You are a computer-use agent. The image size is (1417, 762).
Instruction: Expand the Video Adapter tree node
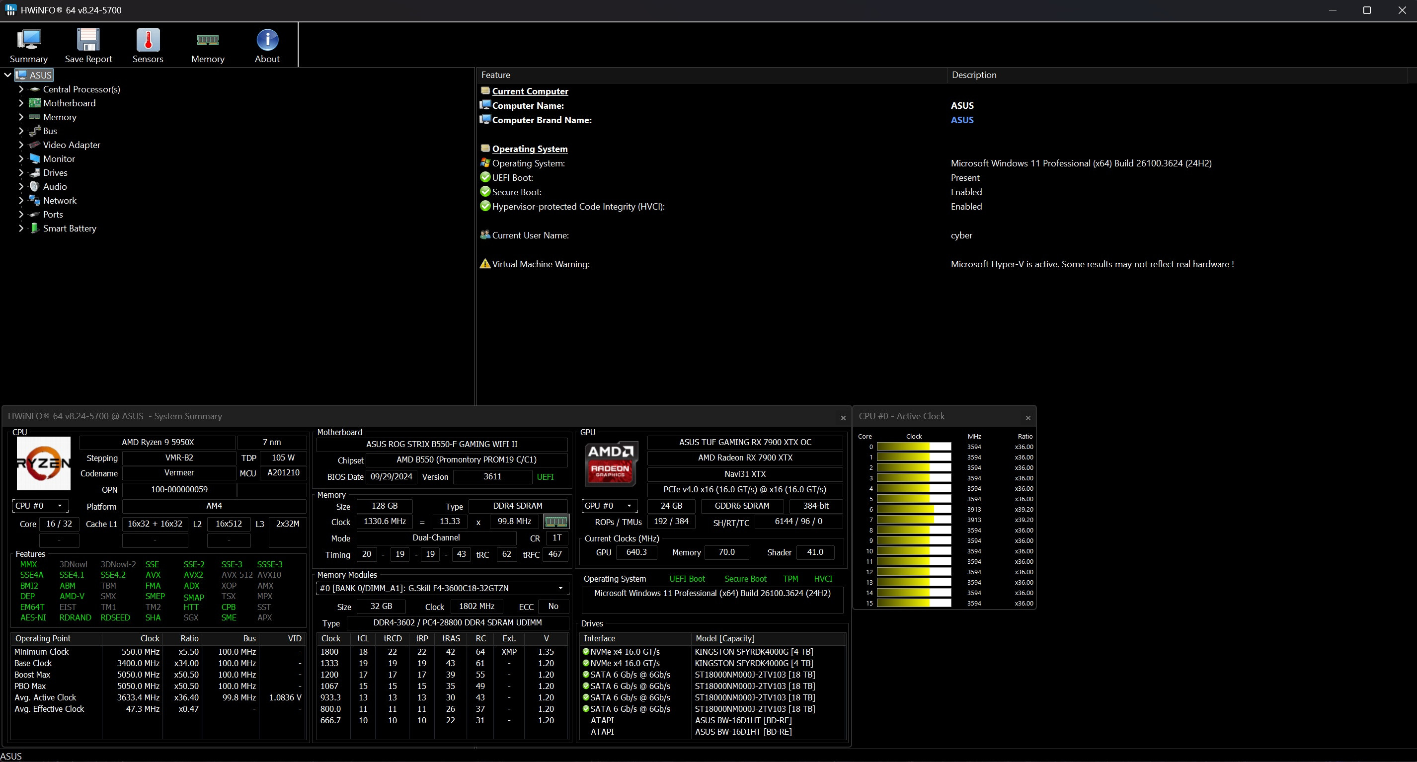point(21,145)
